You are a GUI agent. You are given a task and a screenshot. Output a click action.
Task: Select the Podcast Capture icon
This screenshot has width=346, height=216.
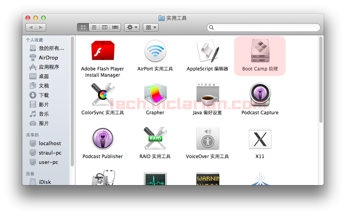[x=260, y=94]
